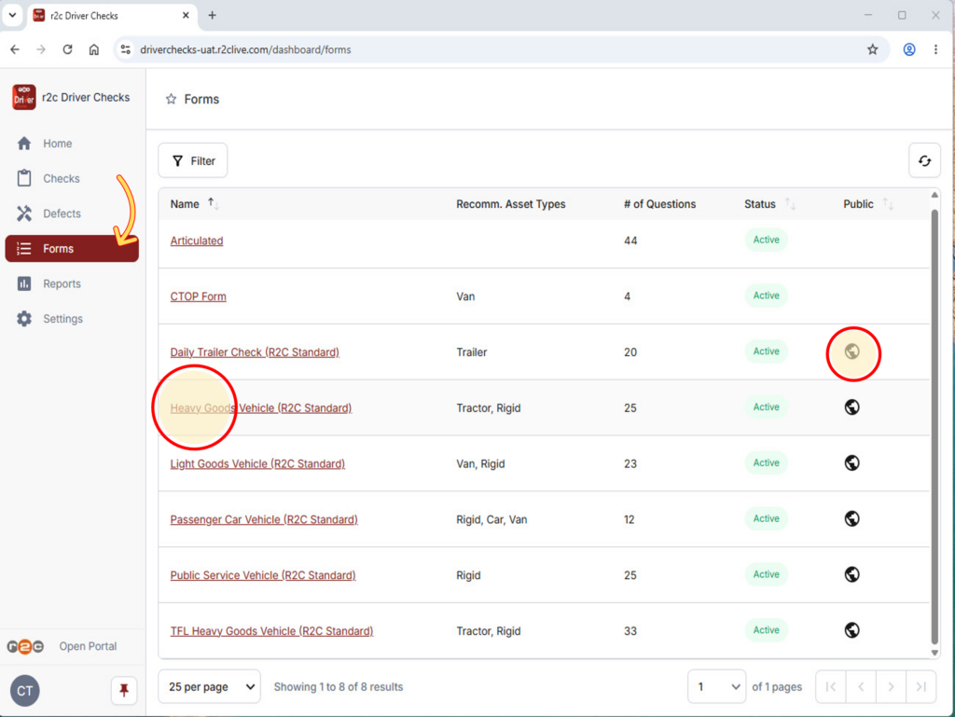The image size is (955, 717).
Task: Click Open Portal link
Action: tap(88, 646)
